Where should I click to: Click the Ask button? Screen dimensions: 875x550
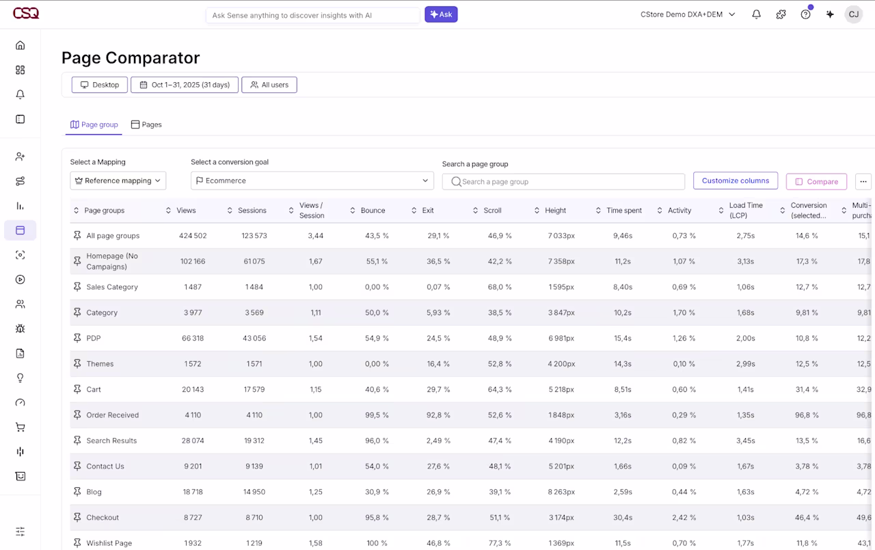coord(441,14)
